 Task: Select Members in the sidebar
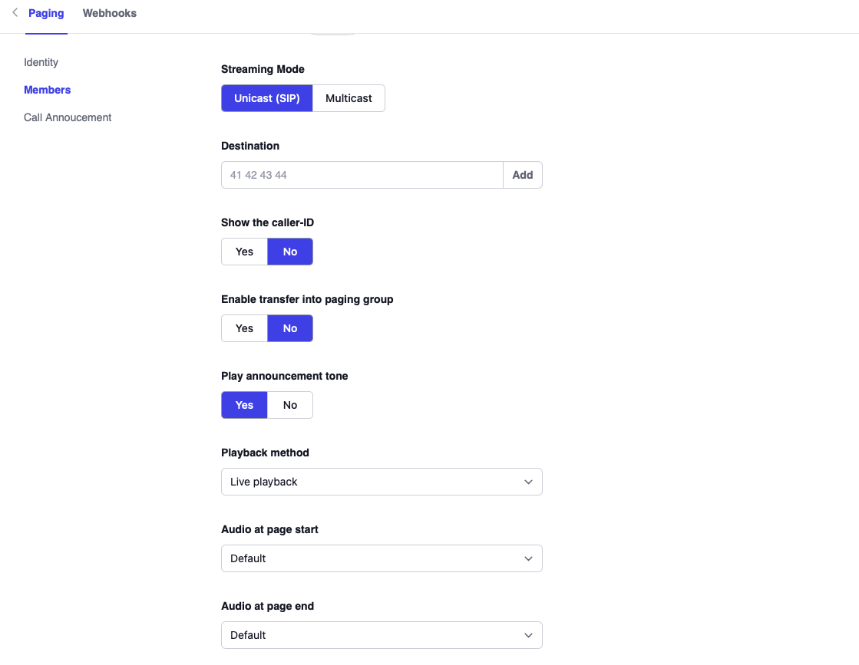tap(47, 90)
